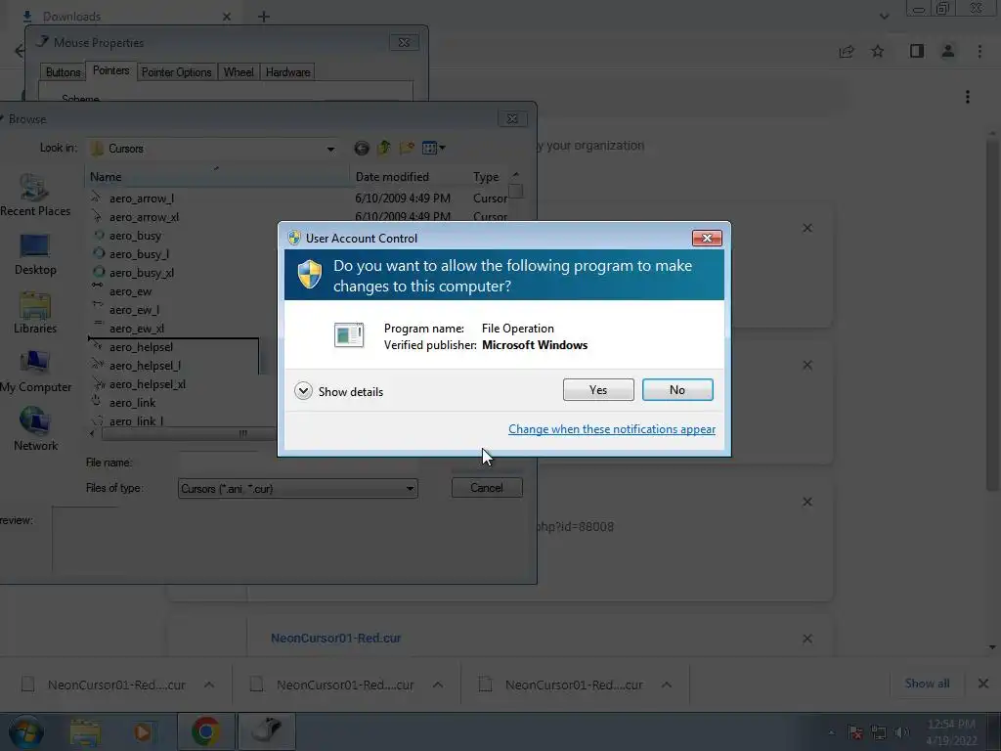
Task: Sort by Type column header
Action: tap(489, 177)
